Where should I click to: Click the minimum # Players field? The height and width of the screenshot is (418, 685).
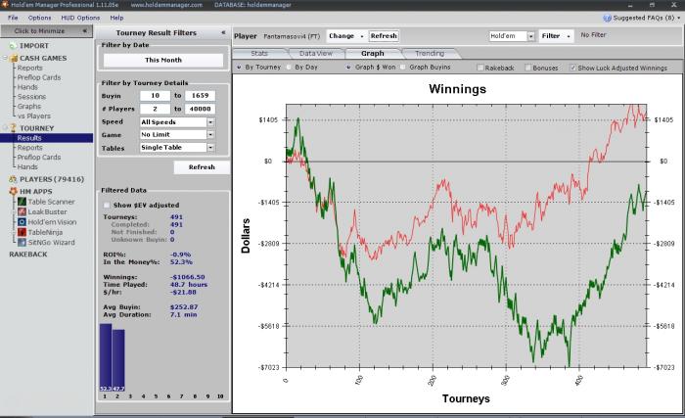click(155, 109)
